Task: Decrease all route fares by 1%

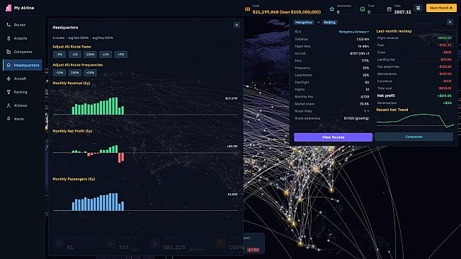Action: [x=74, y=54]
